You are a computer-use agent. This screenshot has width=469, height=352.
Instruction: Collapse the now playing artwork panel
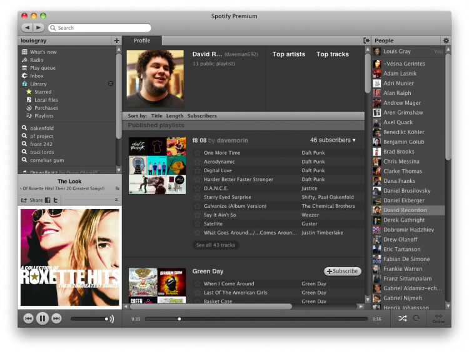(x=116, y=200)
